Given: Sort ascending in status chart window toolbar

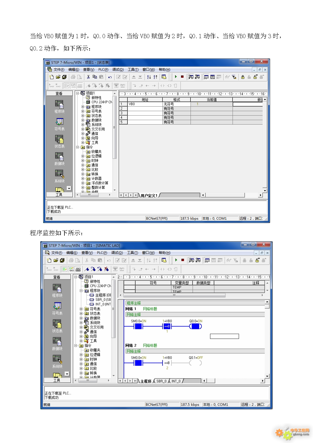Looking at the screenshot, I should [149, 77].
